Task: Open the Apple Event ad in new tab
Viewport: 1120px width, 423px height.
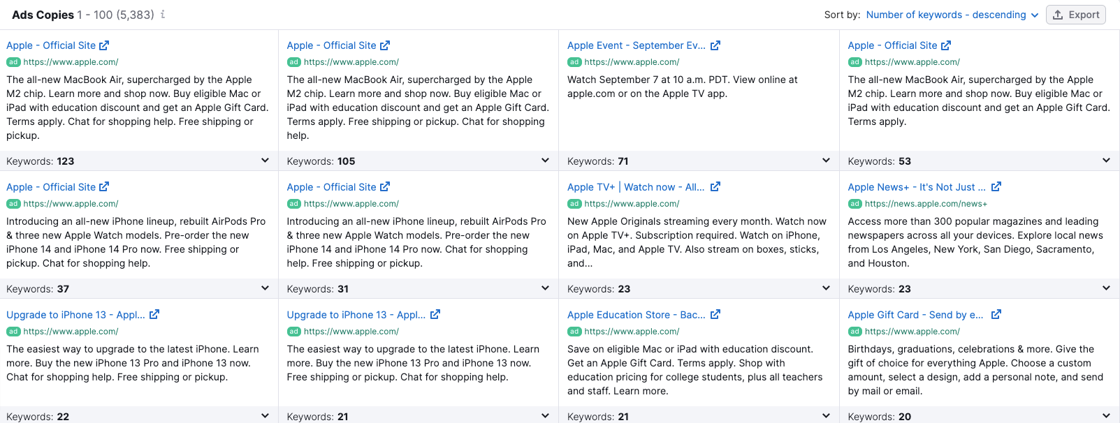Action: point(715,45)
